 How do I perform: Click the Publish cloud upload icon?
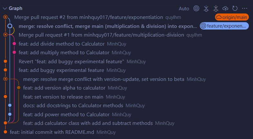(x=225, y=8)
